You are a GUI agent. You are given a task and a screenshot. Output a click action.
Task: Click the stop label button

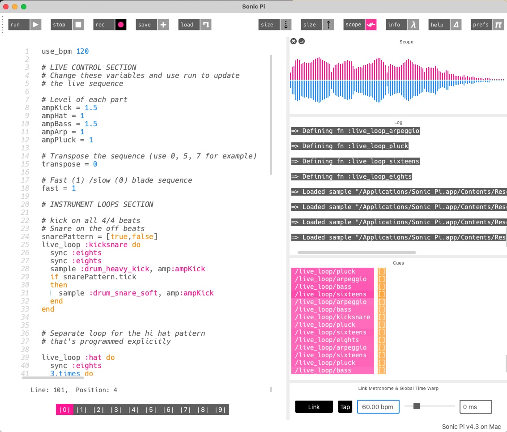coord(61,25)
